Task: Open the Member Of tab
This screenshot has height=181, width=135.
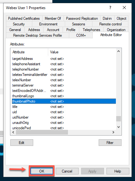Action: click(x=53, y=19)
